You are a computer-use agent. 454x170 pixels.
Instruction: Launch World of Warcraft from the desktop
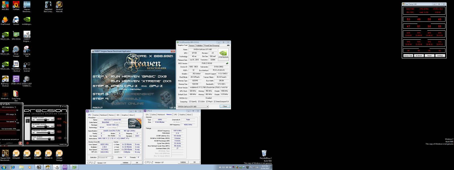[59, 7]
